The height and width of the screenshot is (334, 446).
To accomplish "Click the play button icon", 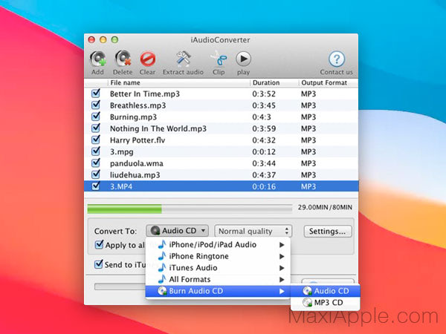I will coord(243,59).
